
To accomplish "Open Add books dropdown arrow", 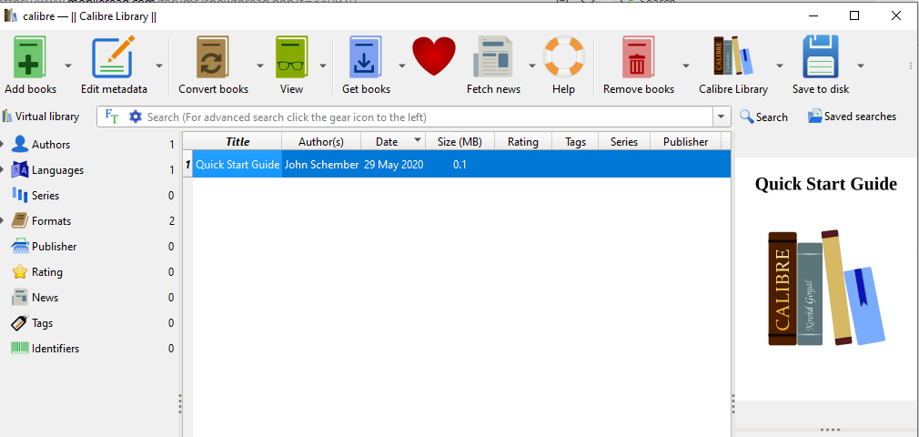I will point(68,66).
